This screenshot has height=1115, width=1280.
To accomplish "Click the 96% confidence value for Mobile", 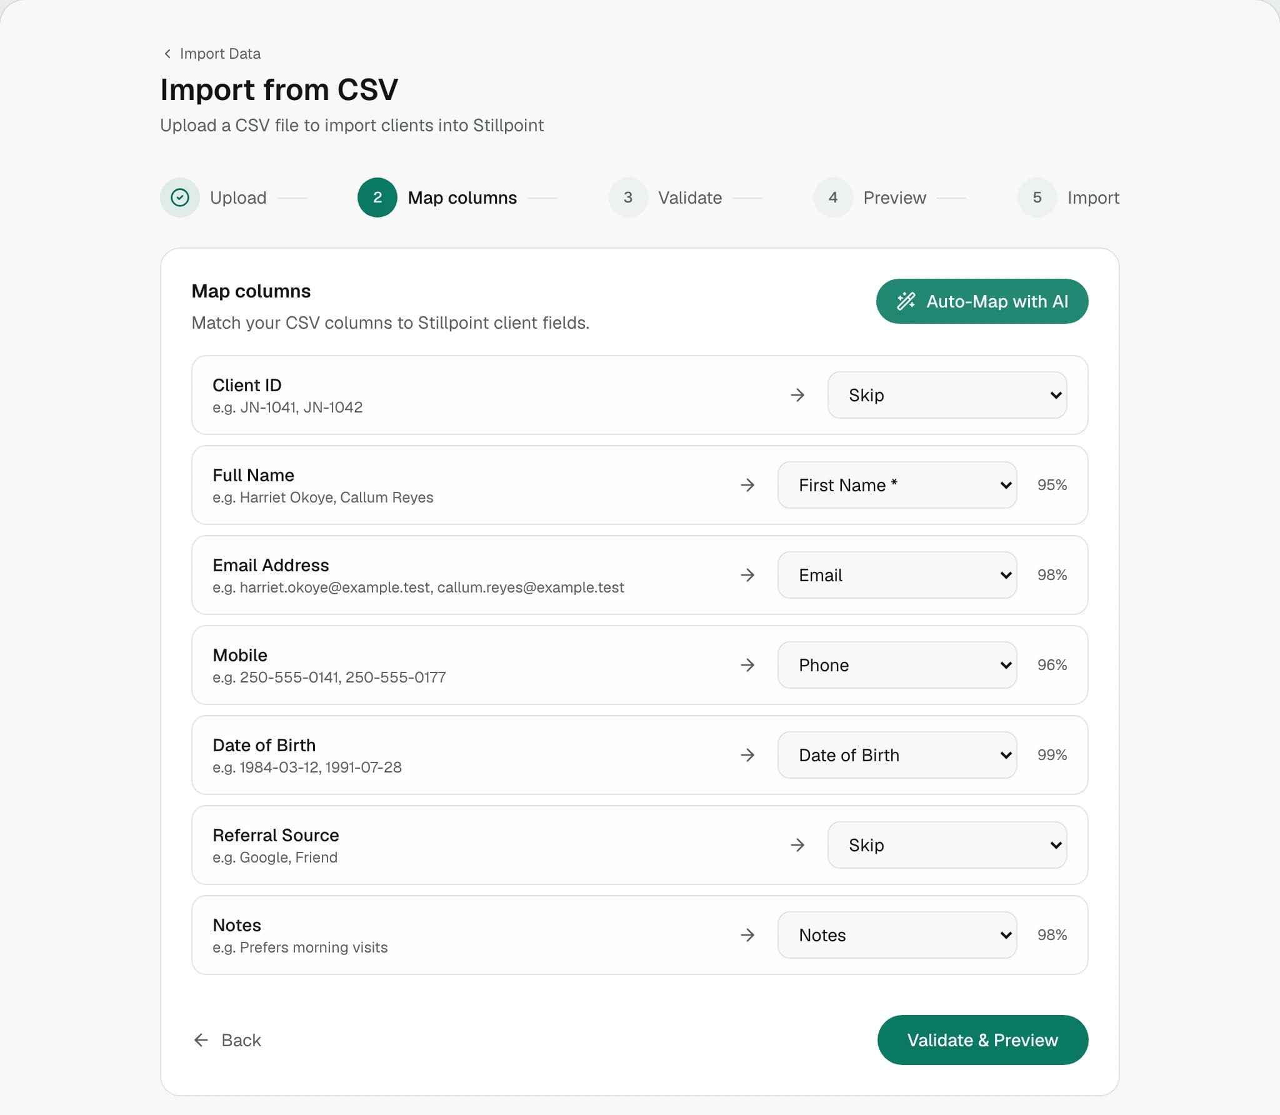I will pos(1052,665).
